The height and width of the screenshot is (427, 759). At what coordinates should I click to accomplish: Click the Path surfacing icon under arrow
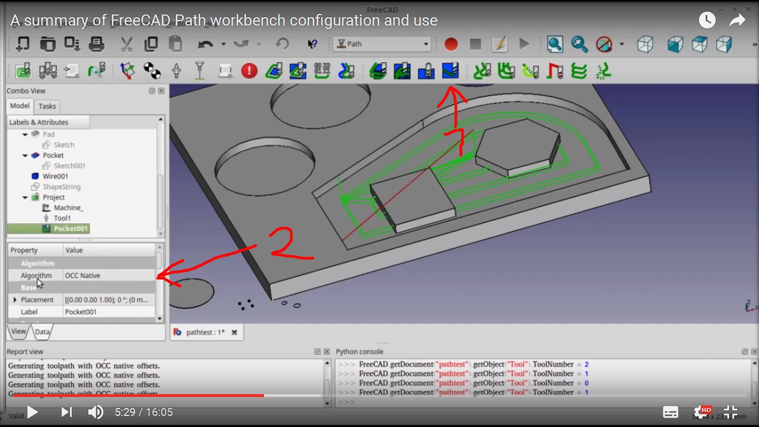(451, 71)
